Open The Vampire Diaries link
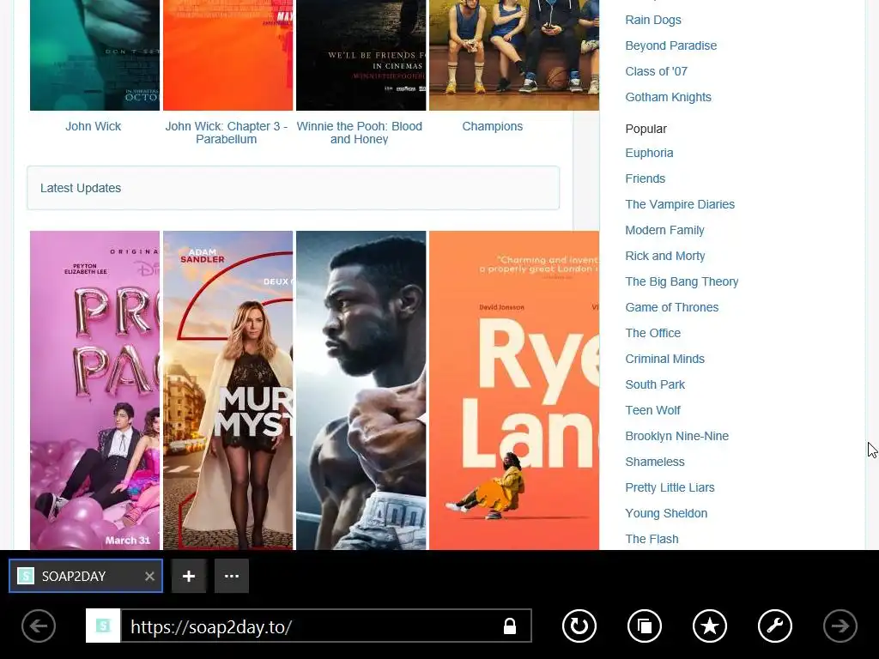Screen dimensions: 879x659 click(680, 204)
